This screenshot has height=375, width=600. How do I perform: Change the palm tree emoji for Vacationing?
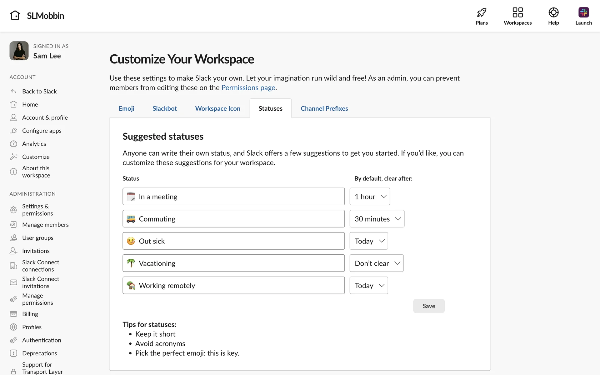click(131, 263)
